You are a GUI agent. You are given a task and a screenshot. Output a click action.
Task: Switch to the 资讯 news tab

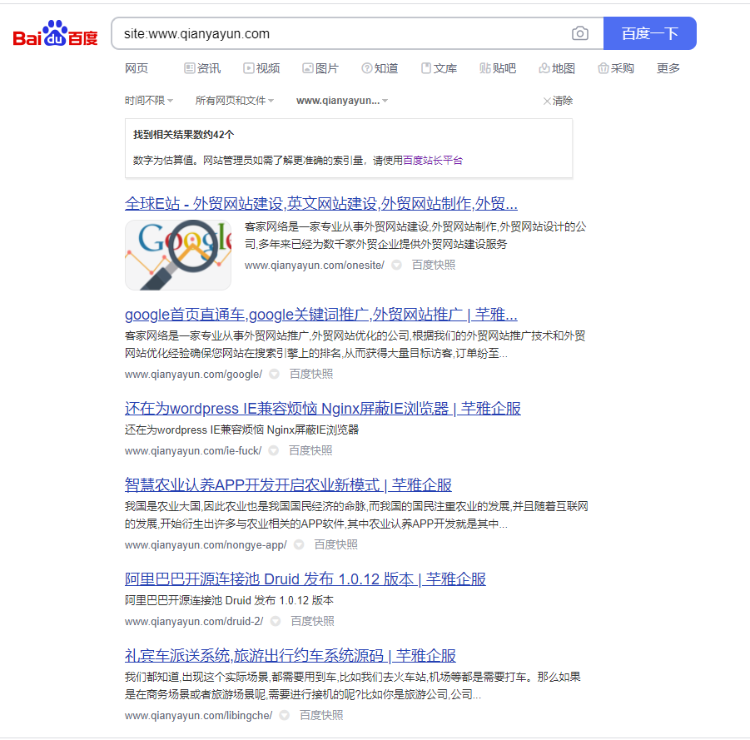point(202,68)
